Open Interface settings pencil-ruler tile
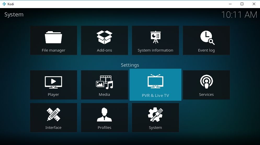260x145 pixels. point(53,118)
